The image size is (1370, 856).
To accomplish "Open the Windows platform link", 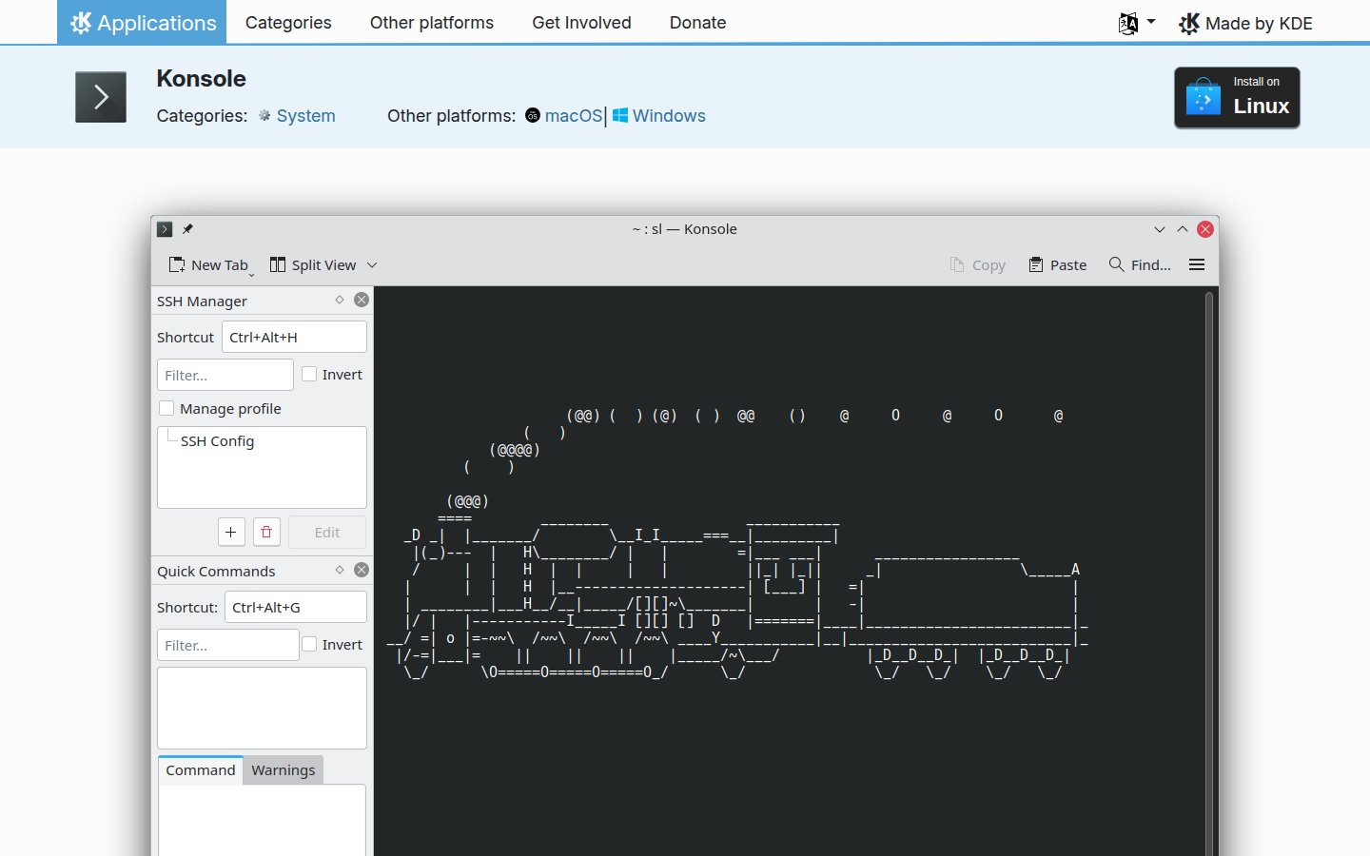I will click(x=669, y=116).
